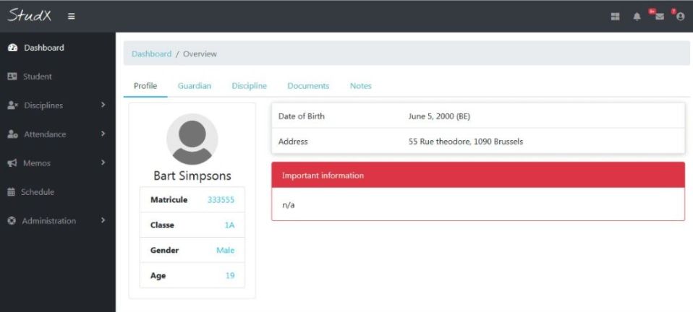Open the messages envelope icon
This screenshot has width=693, height=312.
pyautogui.click(x=660, y=17)
